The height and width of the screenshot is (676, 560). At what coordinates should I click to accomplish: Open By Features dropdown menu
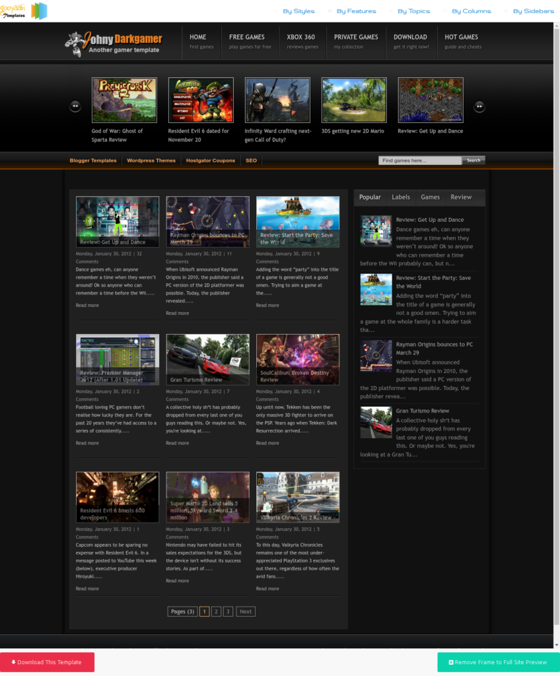(x=357, y=11)
